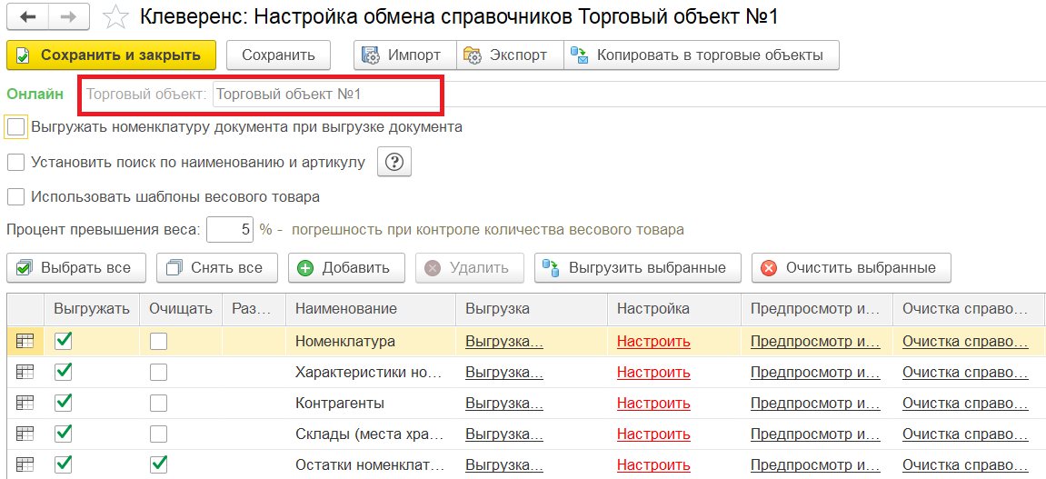Click Очищать column header
The height and width of the screenshot is (479, 1046).
pyautogui.click(x=182, y=308)
